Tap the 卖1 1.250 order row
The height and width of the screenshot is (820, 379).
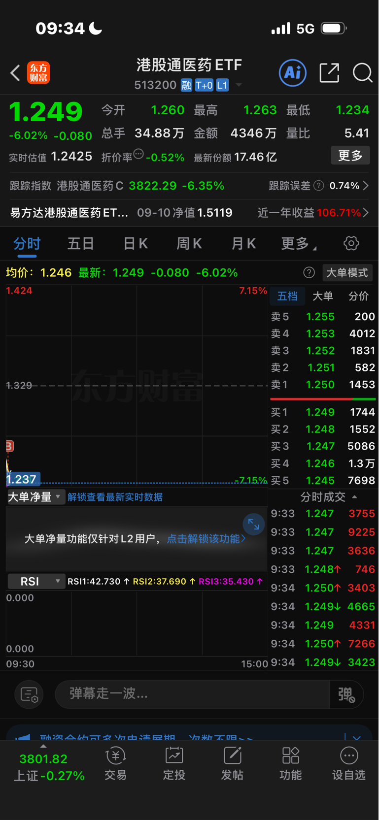[x=323, y=385]
